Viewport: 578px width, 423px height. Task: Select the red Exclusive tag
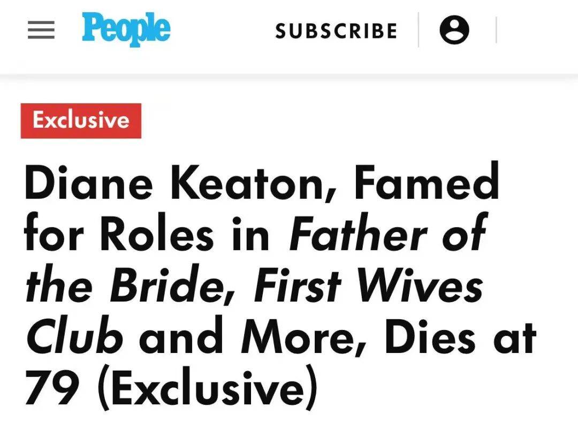[81, 120]
